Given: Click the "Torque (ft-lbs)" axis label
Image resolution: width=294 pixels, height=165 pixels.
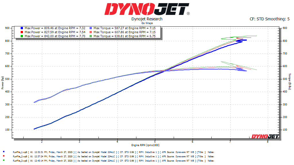Looking at the screenshot, I should click(x=290, y=82).
